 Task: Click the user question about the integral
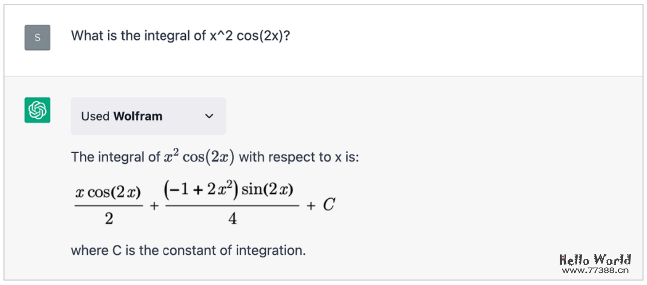pyautogui.click(x=180, y=35)
